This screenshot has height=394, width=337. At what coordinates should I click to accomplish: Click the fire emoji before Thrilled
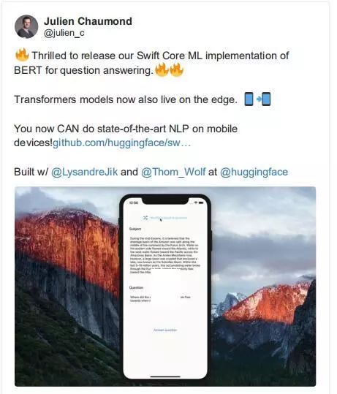[x=22, y=55]
